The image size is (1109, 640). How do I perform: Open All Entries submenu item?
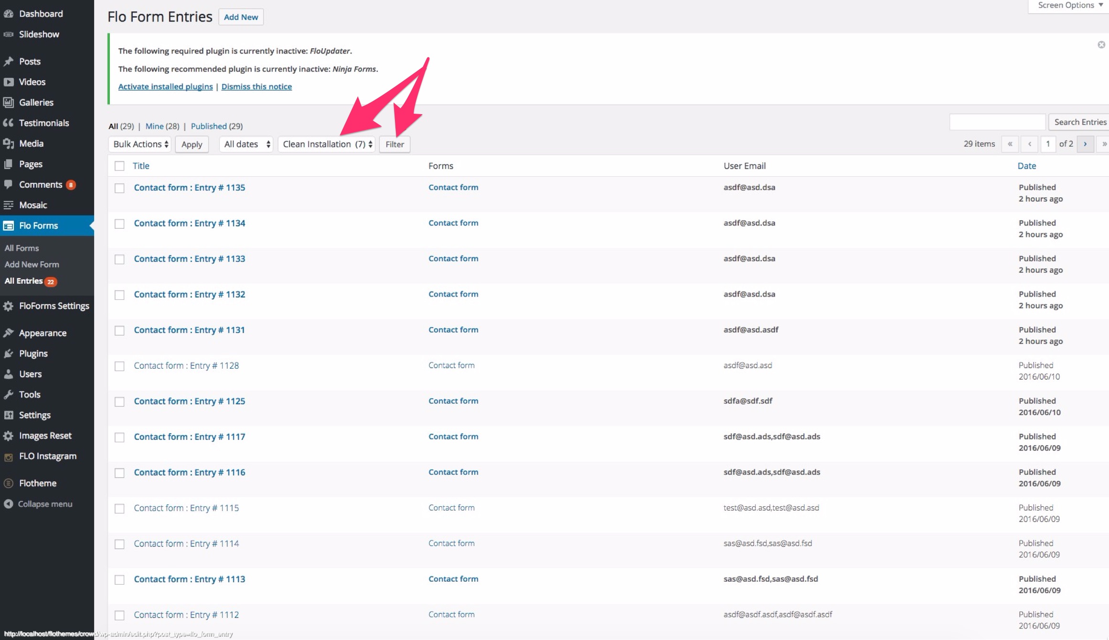click(x=23, y=281)
